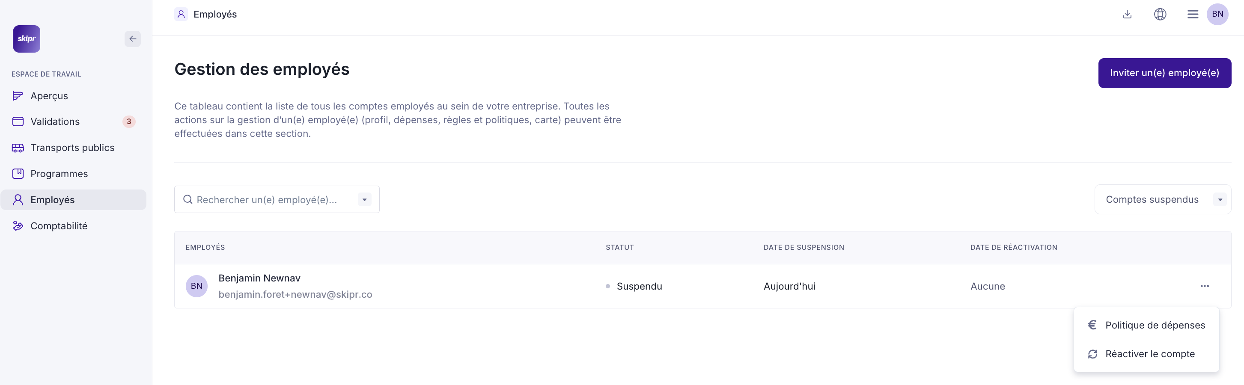Expand the employee search dropdown arrow
The height and width of the screenshot is (385, 1244).
pos(365,200)
